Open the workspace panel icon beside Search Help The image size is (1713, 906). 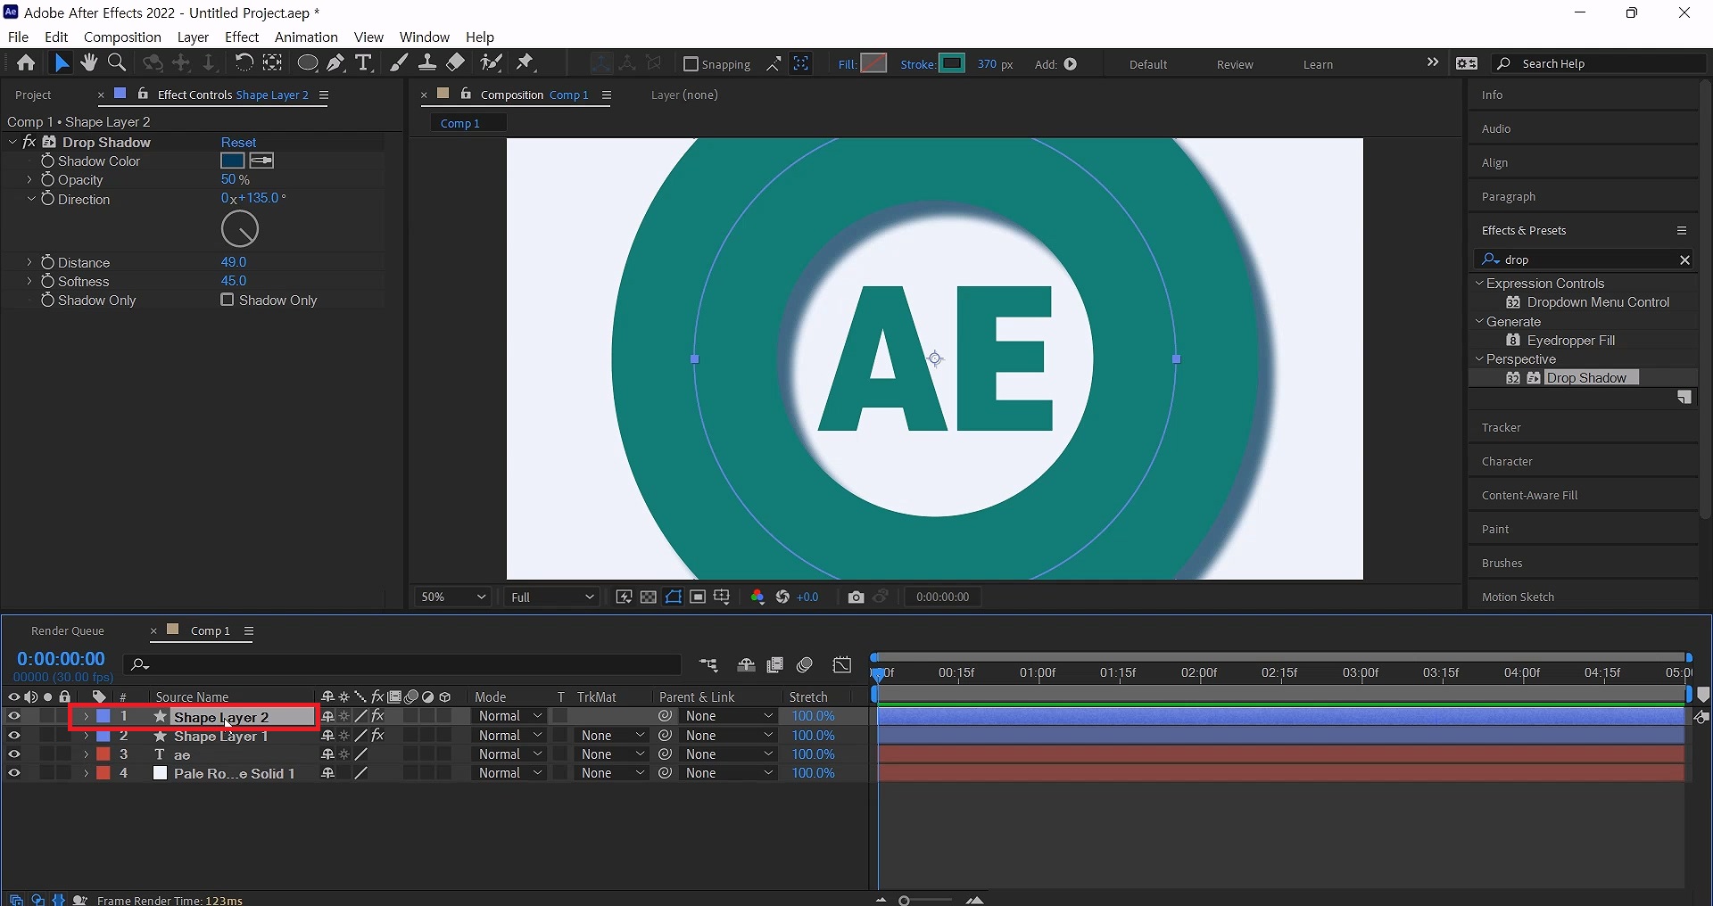(1467, 63)
